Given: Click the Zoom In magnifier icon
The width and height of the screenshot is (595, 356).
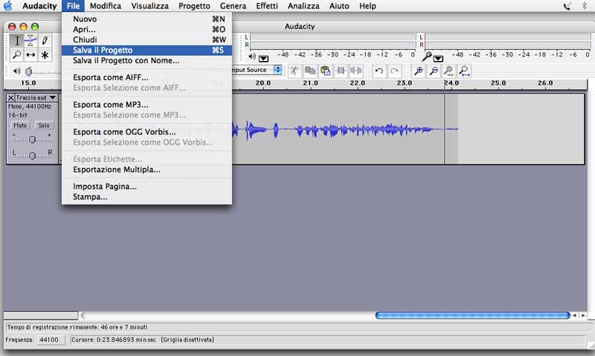Looking at the screenshot, I should [x=419, y=71].
